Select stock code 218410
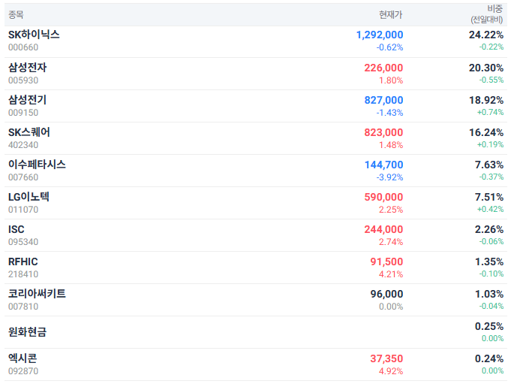The image size is (517, 390). click(x=23, y=274)
